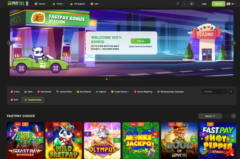Image resolution: width=240 pixels, height=159 pixels.
Task: Expand the Promo menu
Action: (58, 4)
